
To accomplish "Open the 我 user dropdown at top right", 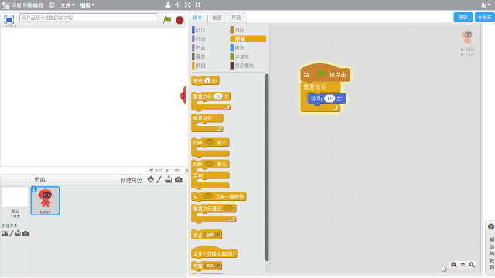I will [x=486, y=5].
